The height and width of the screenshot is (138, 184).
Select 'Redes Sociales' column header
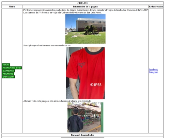(156, 6)
